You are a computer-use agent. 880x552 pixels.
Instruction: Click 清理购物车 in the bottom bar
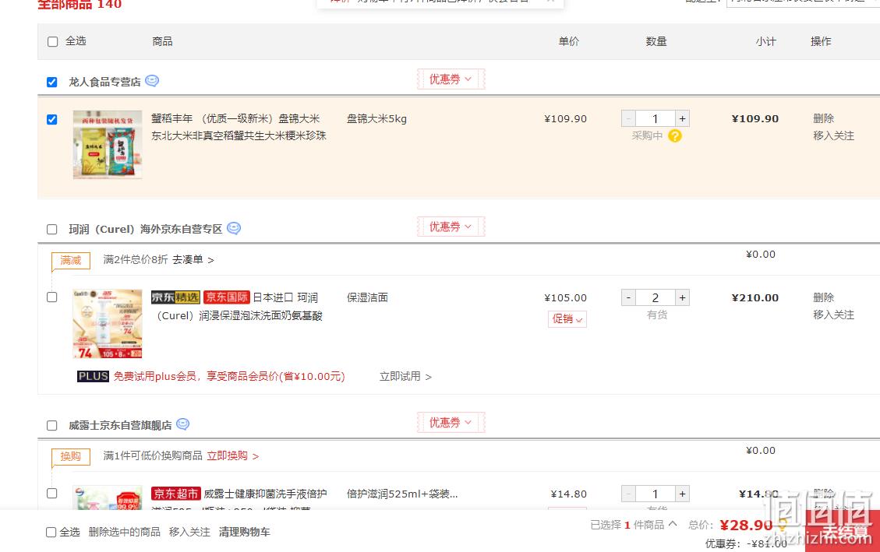pos(245,532)
